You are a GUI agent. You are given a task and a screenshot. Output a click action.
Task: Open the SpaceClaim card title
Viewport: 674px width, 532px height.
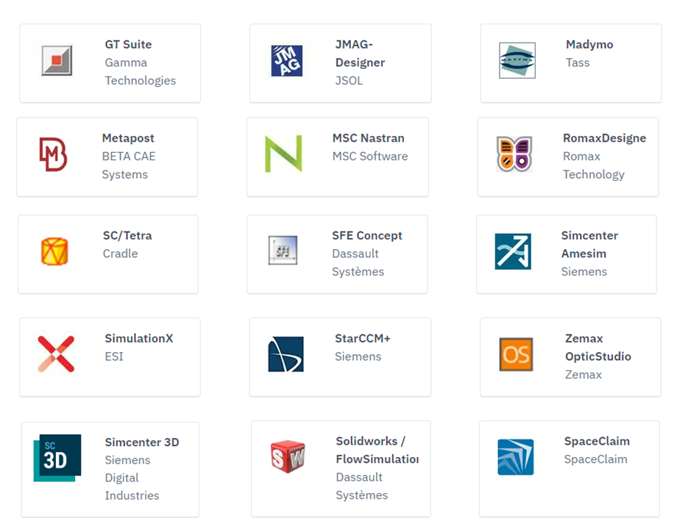pyautogui.click(x=597, y=442)
